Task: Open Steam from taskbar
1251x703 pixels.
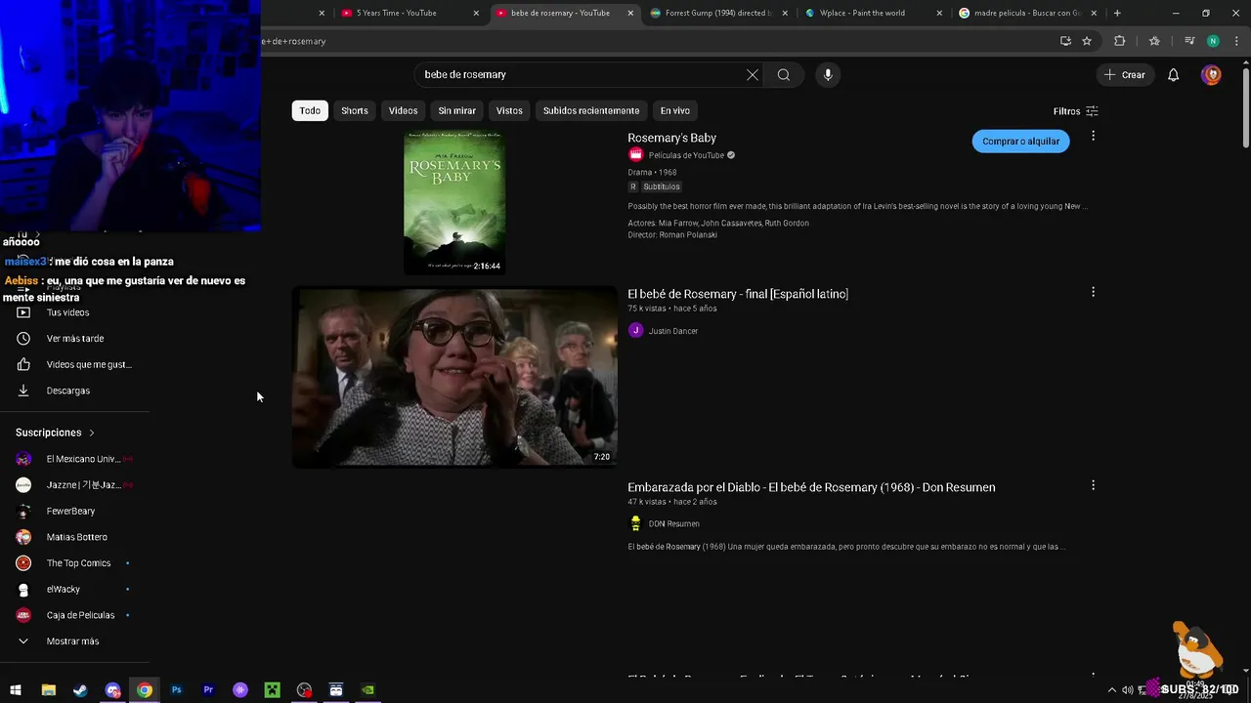Action: [80, 690]
